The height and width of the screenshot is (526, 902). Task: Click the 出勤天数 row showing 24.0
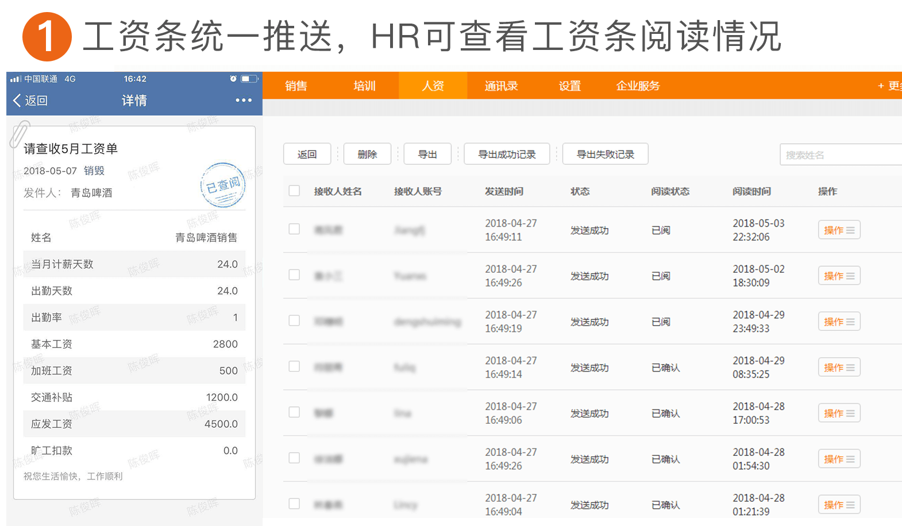134,291
